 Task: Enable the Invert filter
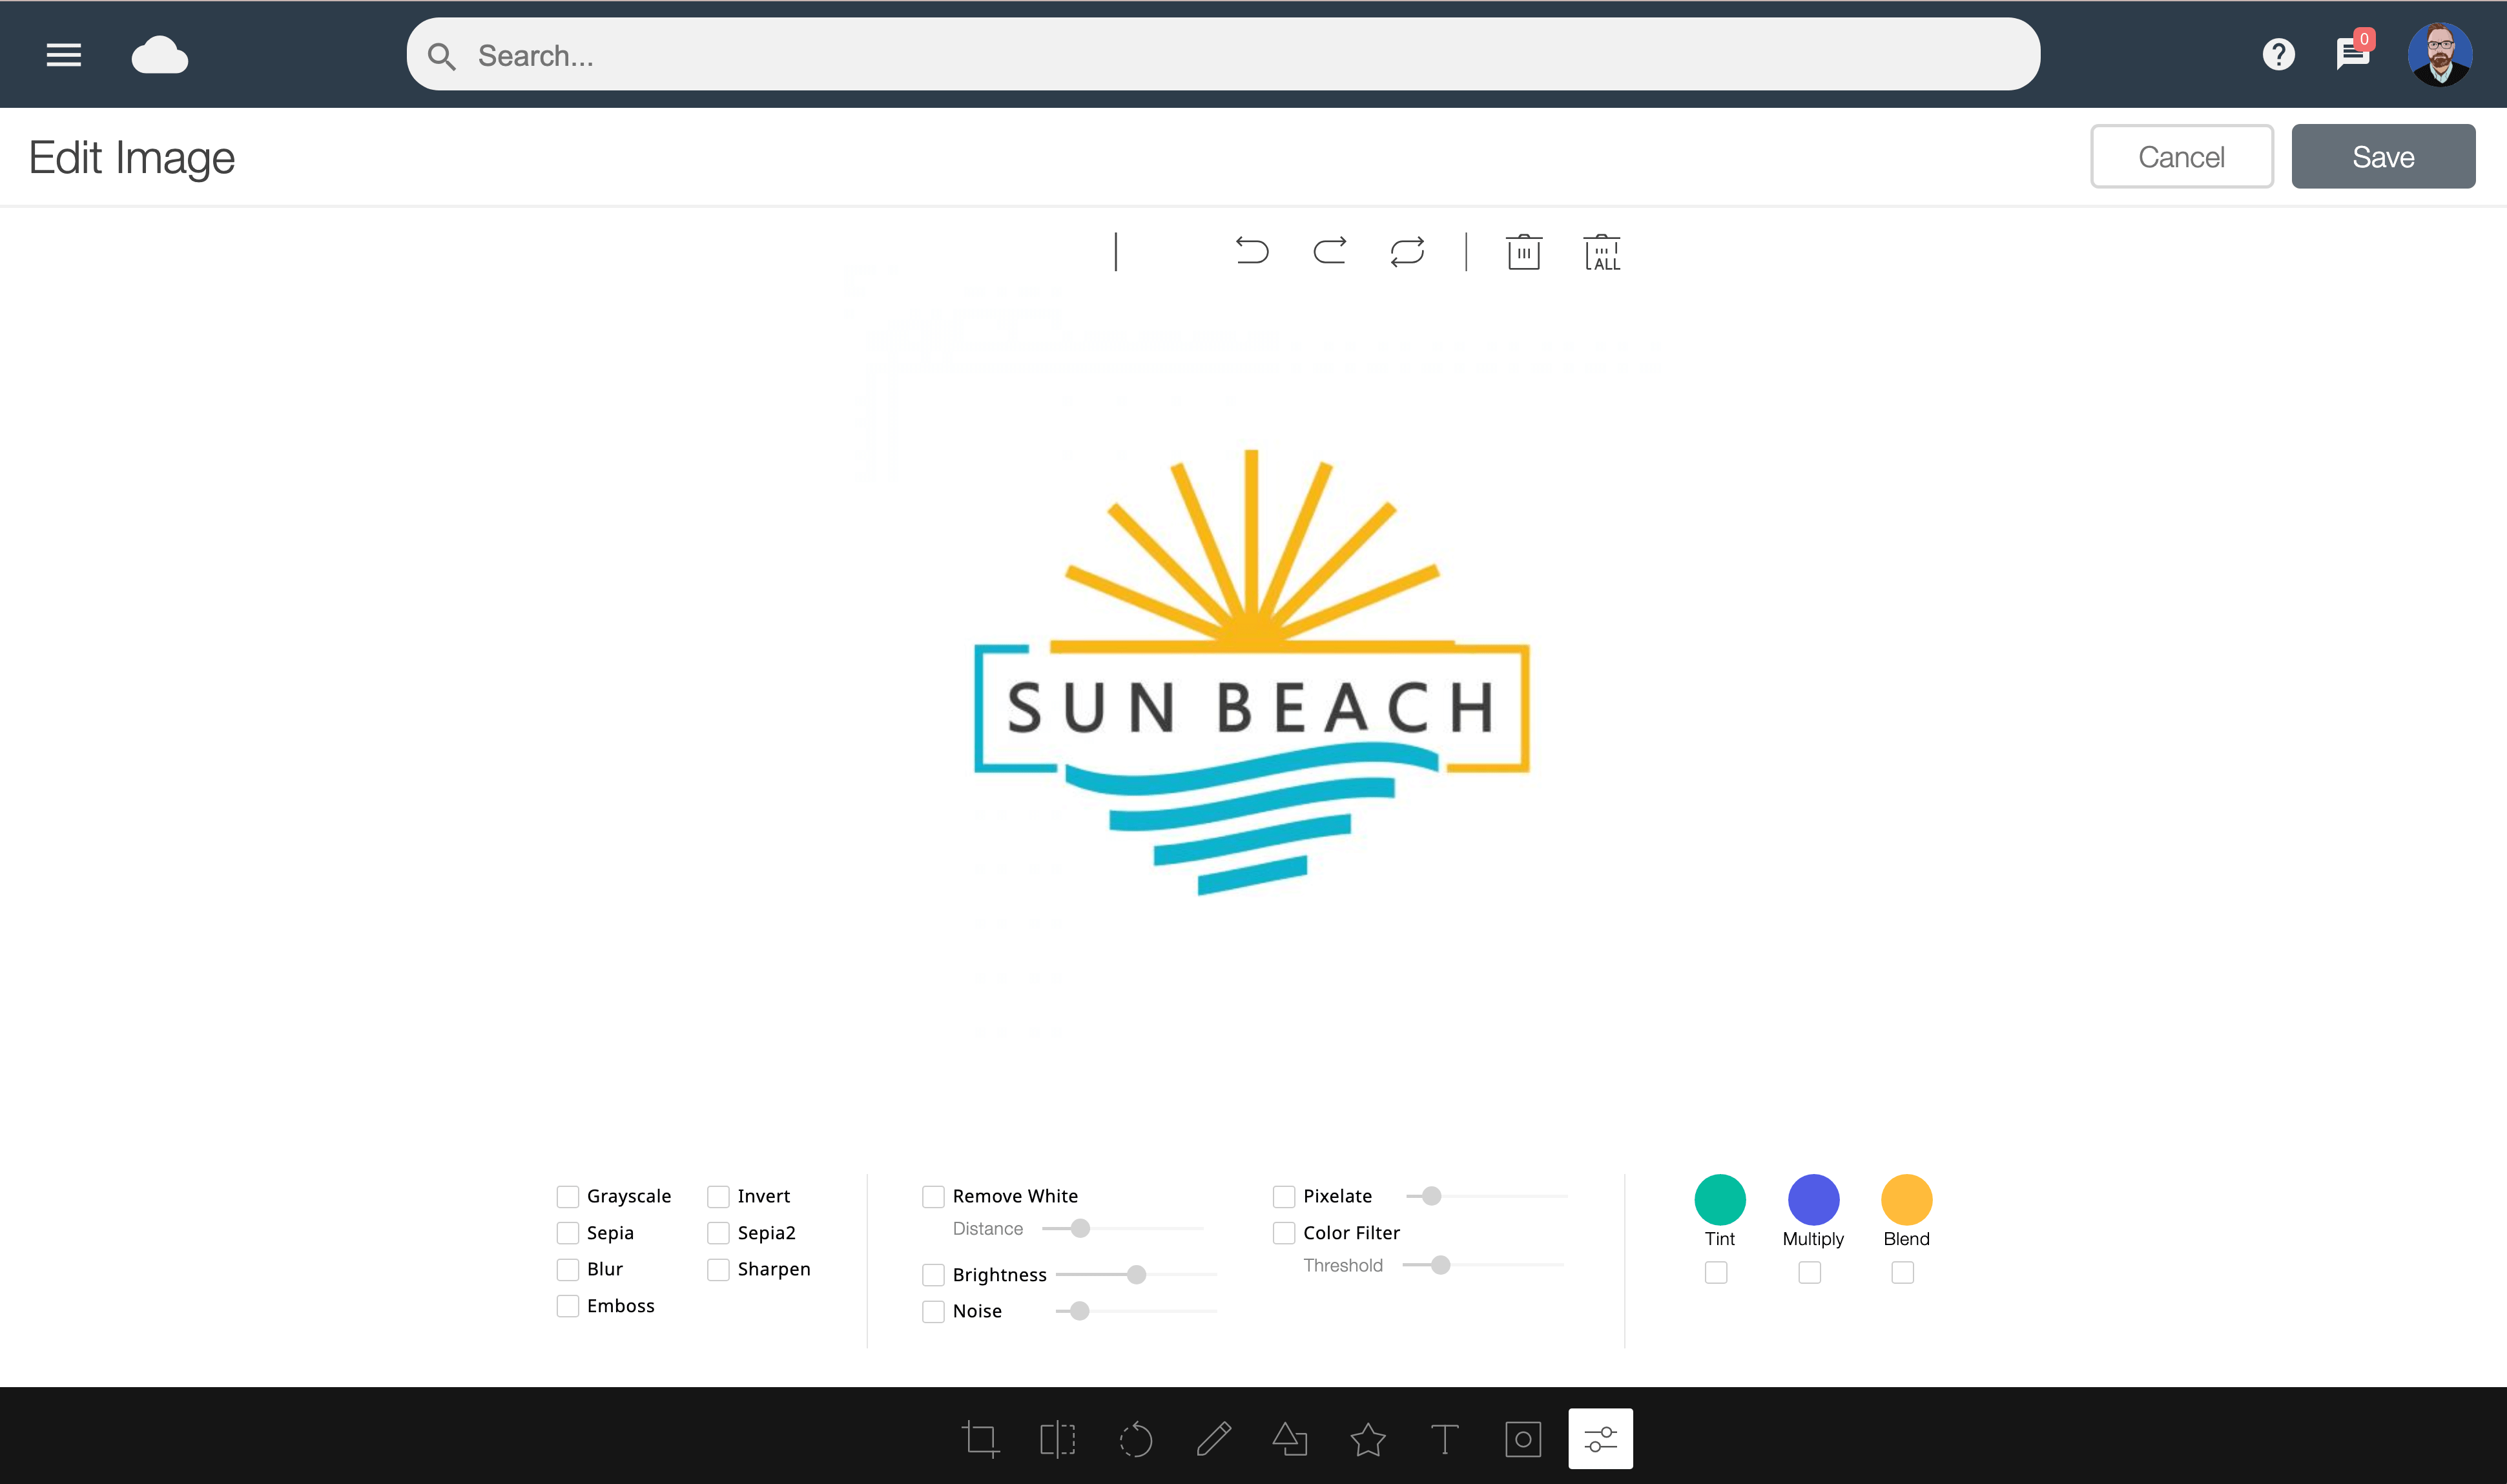coord(718,1196)
